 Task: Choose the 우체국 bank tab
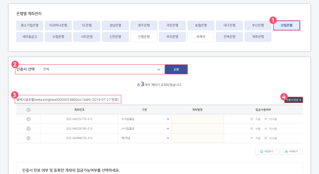201,37
